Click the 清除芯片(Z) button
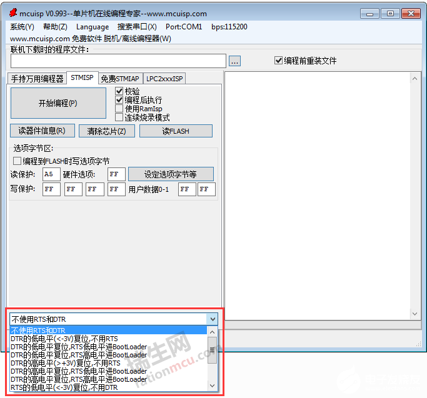The image size is (427, 398). tap(107, 131)
